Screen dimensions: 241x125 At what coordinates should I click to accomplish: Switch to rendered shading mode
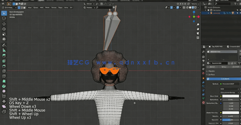click(x=196, y=8)
